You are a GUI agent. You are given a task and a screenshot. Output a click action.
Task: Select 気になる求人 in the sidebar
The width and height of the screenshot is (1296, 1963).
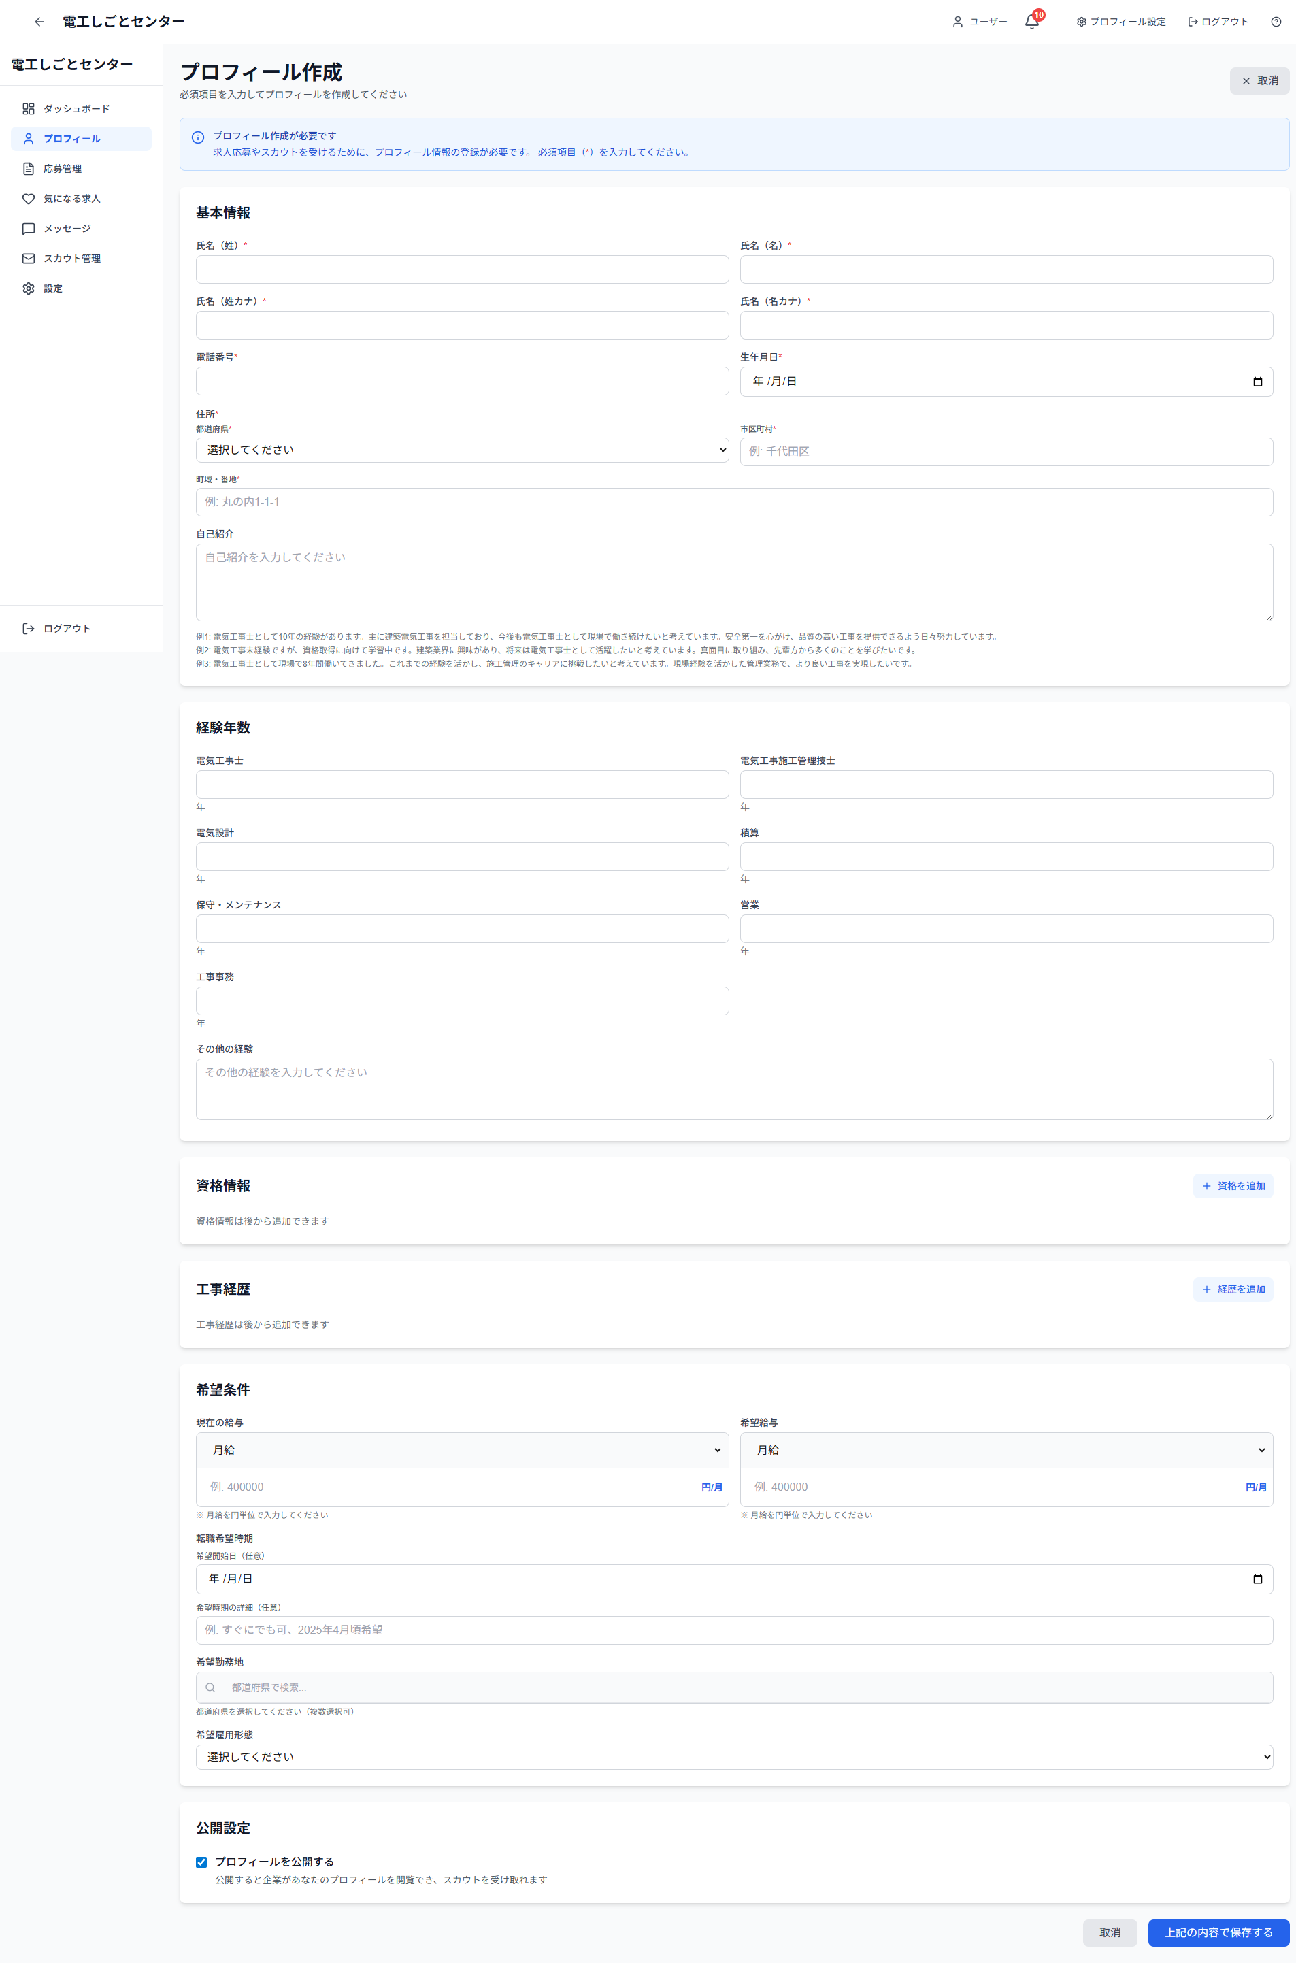[72, 199]
